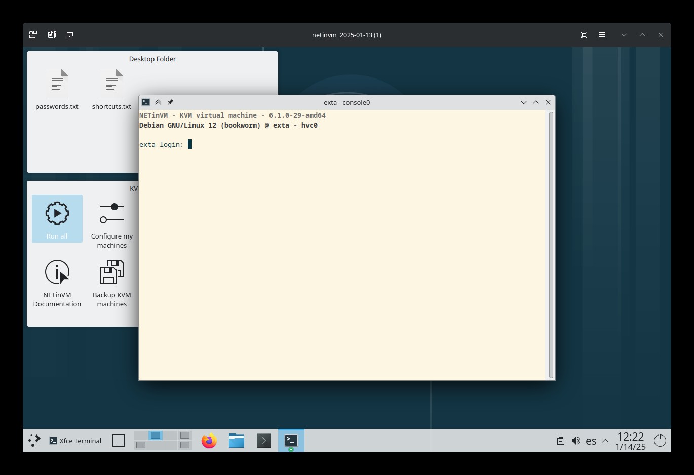Toggle fullscreen mode for the VM viewer
The width and height of the screenshot is (694, 475).
coord(584,35)
